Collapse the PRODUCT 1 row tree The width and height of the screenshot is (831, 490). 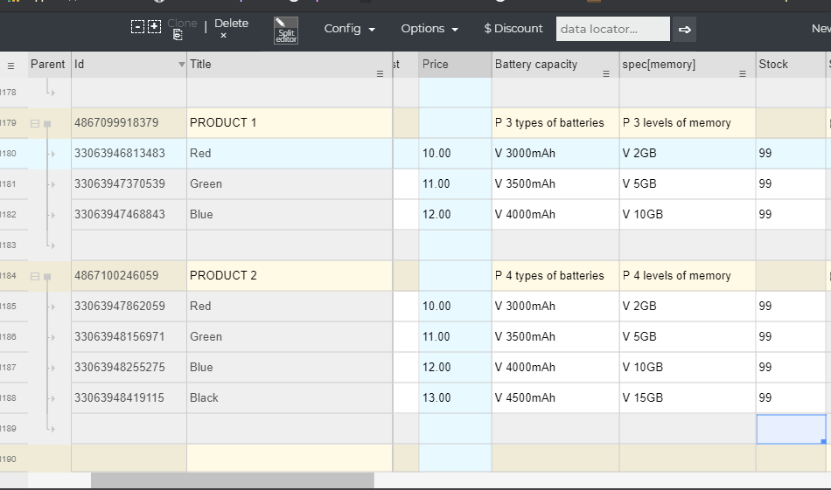tap(35, 124)
